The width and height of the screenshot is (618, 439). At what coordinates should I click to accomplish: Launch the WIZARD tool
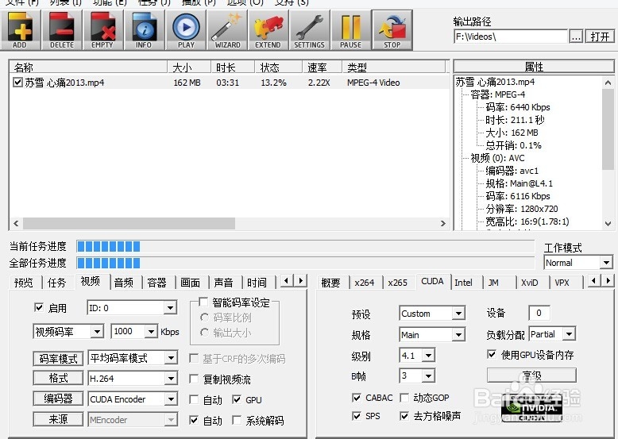227,30
